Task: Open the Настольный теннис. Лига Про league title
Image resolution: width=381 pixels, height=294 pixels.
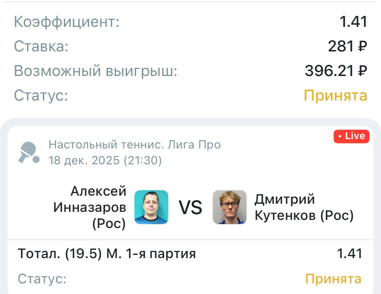Action: click(x=135, y=145)
